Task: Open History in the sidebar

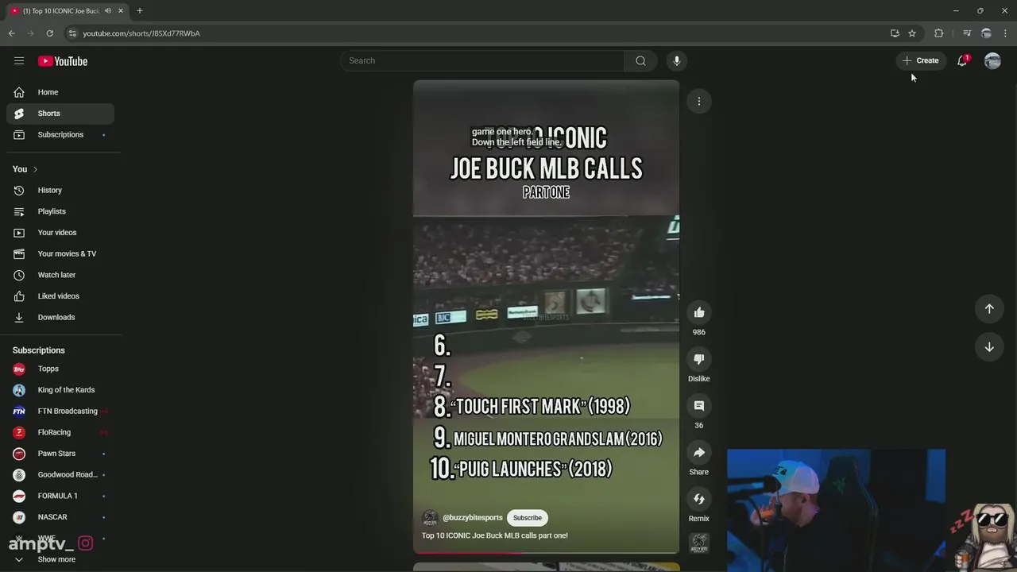Action: point(60,190)
